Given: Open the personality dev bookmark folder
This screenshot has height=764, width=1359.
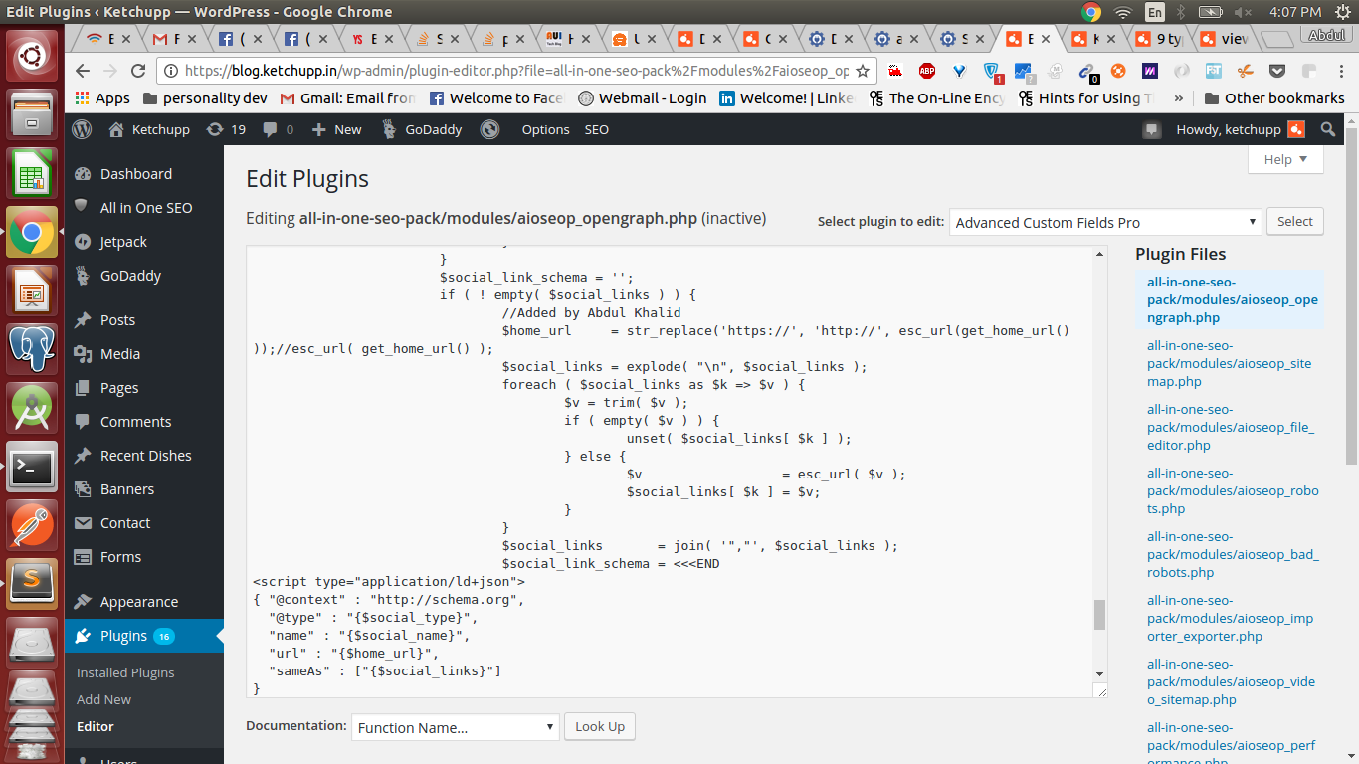Looking at the screenshot, I should (206, 98).
